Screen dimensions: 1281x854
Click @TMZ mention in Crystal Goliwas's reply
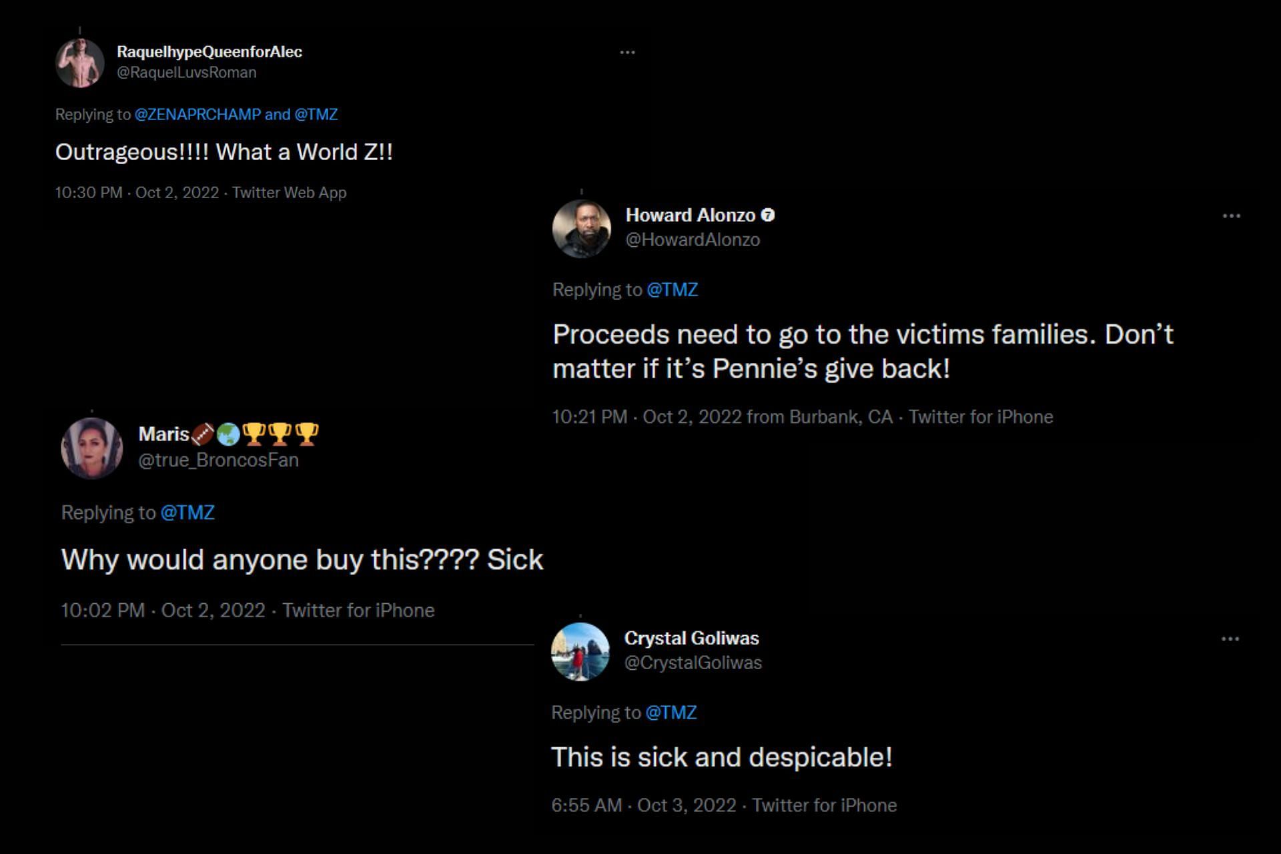pos(671,713)
